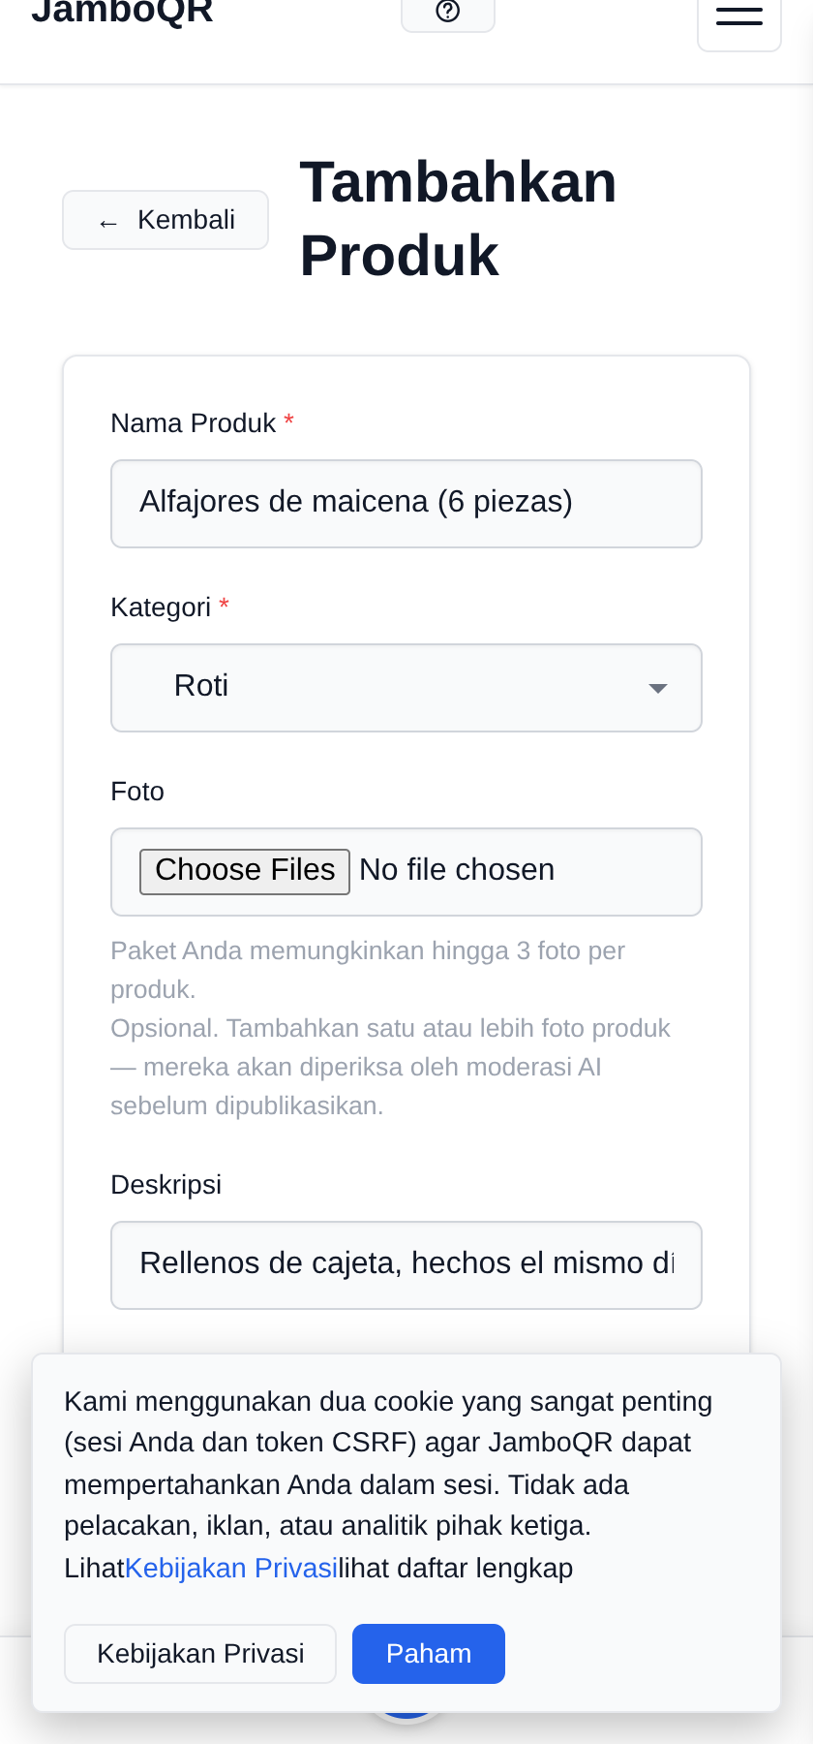
Task: Go back with the Kembali button
Action: coord(166,220)
